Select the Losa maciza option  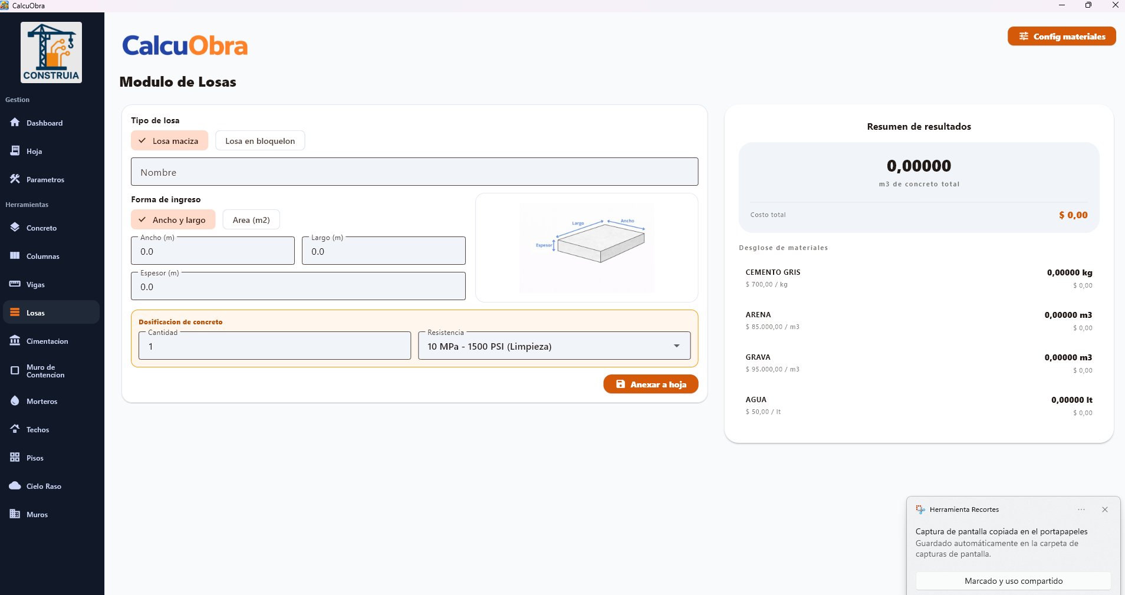pos(169,141)
